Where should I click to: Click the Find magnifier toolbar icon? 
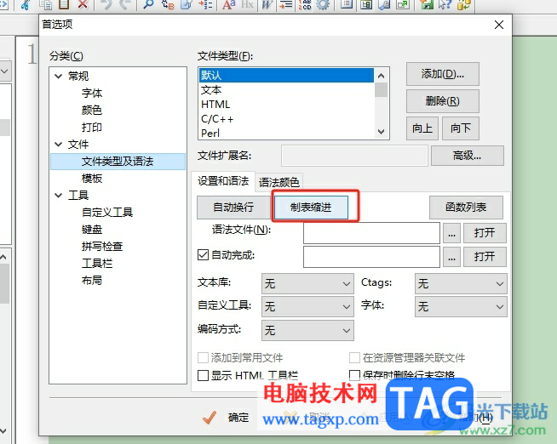coord(148,4)
